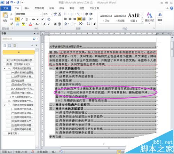Click the red font color button
This screenshot has width=174, height=154.
tap(30, 24)
